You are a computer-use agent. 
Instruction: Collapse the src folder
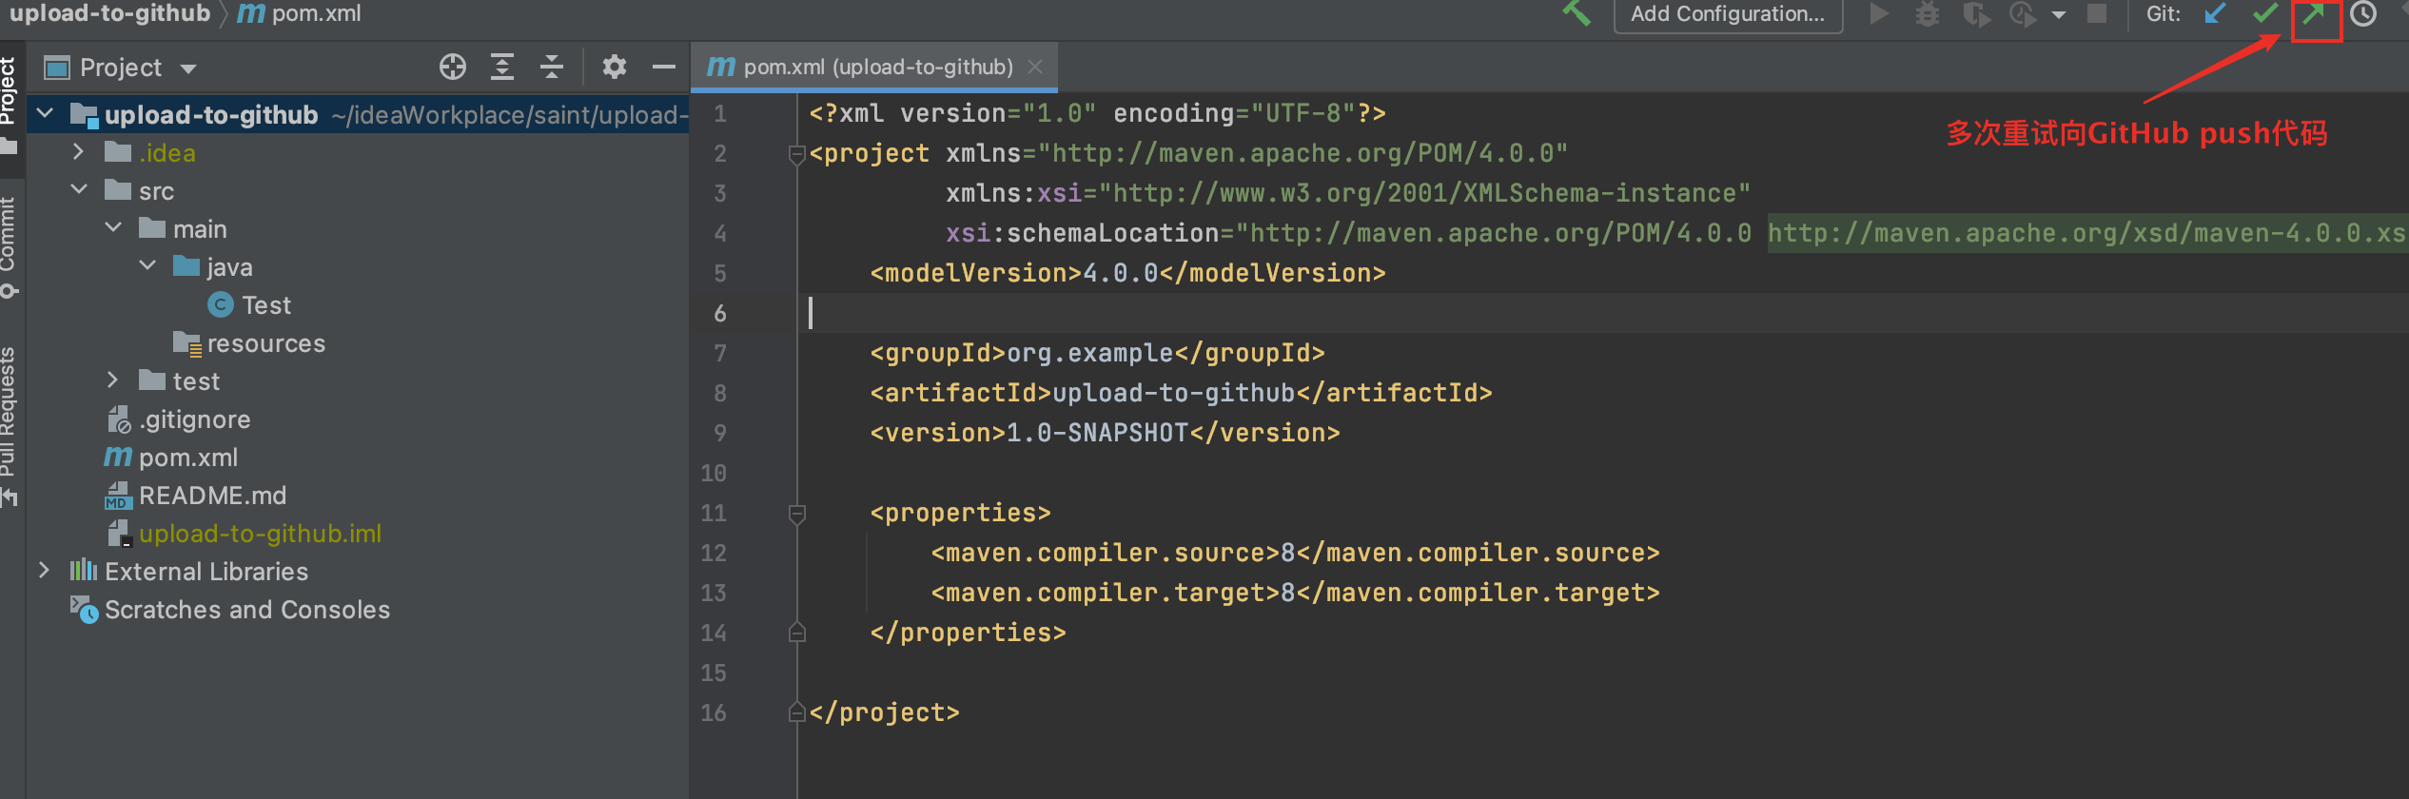click(x=79, y=190)
